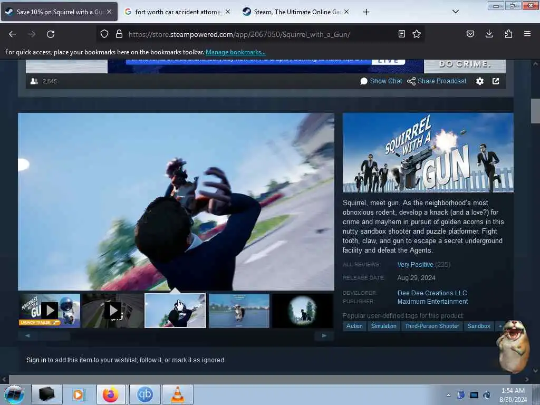Screen dimensions: 540x405
Task: Open developer Dee Dee Creations LLC
Action: point(432,293)
